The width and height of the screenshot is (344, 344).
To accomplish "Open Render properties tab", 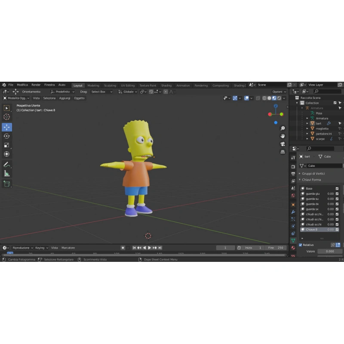I will click(293, 167).
